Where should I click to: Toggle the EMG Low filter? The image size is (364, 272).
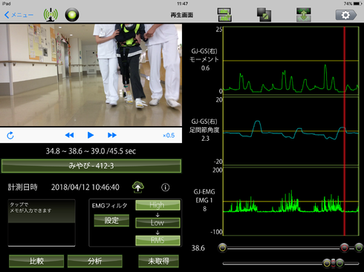pyautogui.click(x=157, y=222)
